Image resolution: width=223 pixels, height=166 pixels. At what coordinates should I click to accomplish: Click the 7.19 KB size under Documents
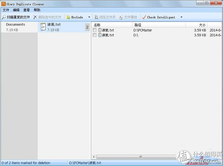click(12, 30)
